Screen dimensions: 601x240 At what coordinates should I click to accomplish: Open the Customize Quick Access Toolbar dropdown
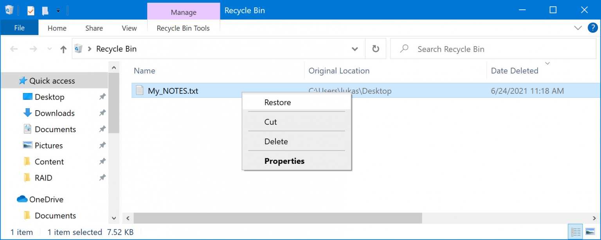[x=58, y=10]
